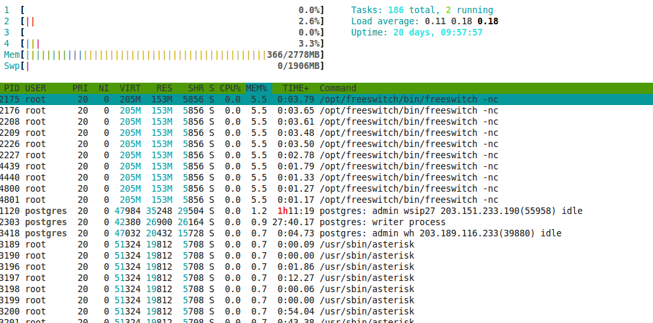Select freeswitch process row with PID 2176
Image resolution: width=653 pixels, height=323 pixels.
[x=263, y=110]
